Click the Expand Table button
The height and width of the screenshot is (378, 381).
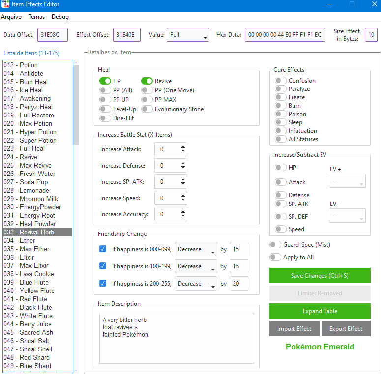click(320, 311)
